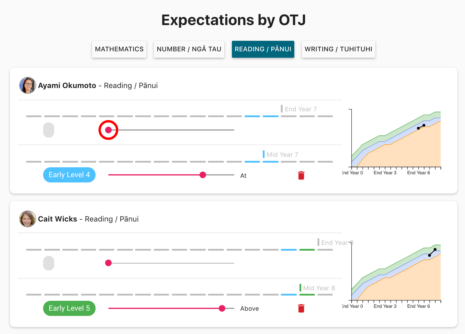This screenshot has height=334, width=465.
Task: Click Cait's empty grey level placeholder
Action: [x=49, y=263]
